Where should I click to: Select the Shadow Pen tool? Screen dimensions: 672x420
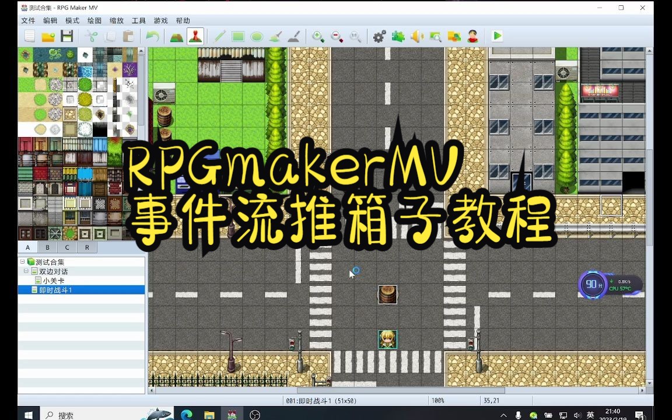coord(295,36)
